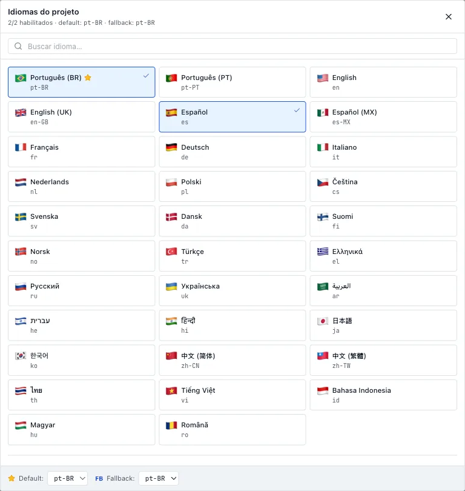Screen dimensions: 465x491
Task: Click the 'Svenska' language name
Action: [x=44, y=216]
